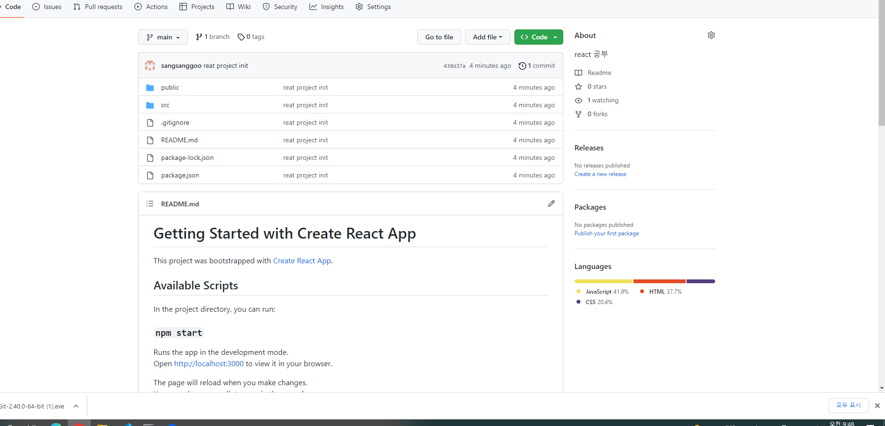Screen dimensions: 885x426
Task: Expand the green Code dropdown
Action: click(x=539, y=37)
